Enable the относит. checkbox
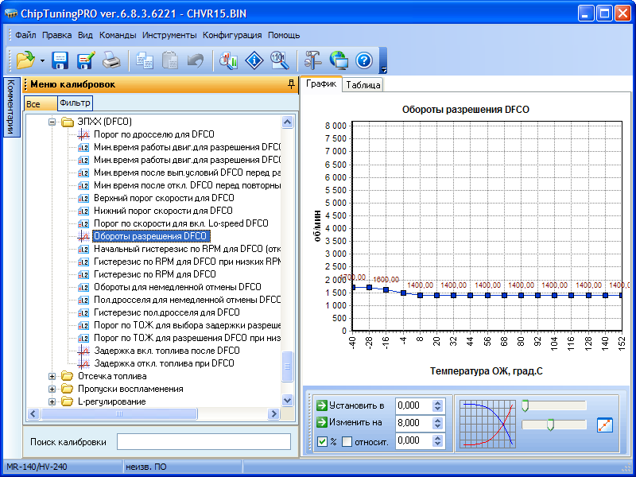 pyautogui.click(x=347, y=441)
